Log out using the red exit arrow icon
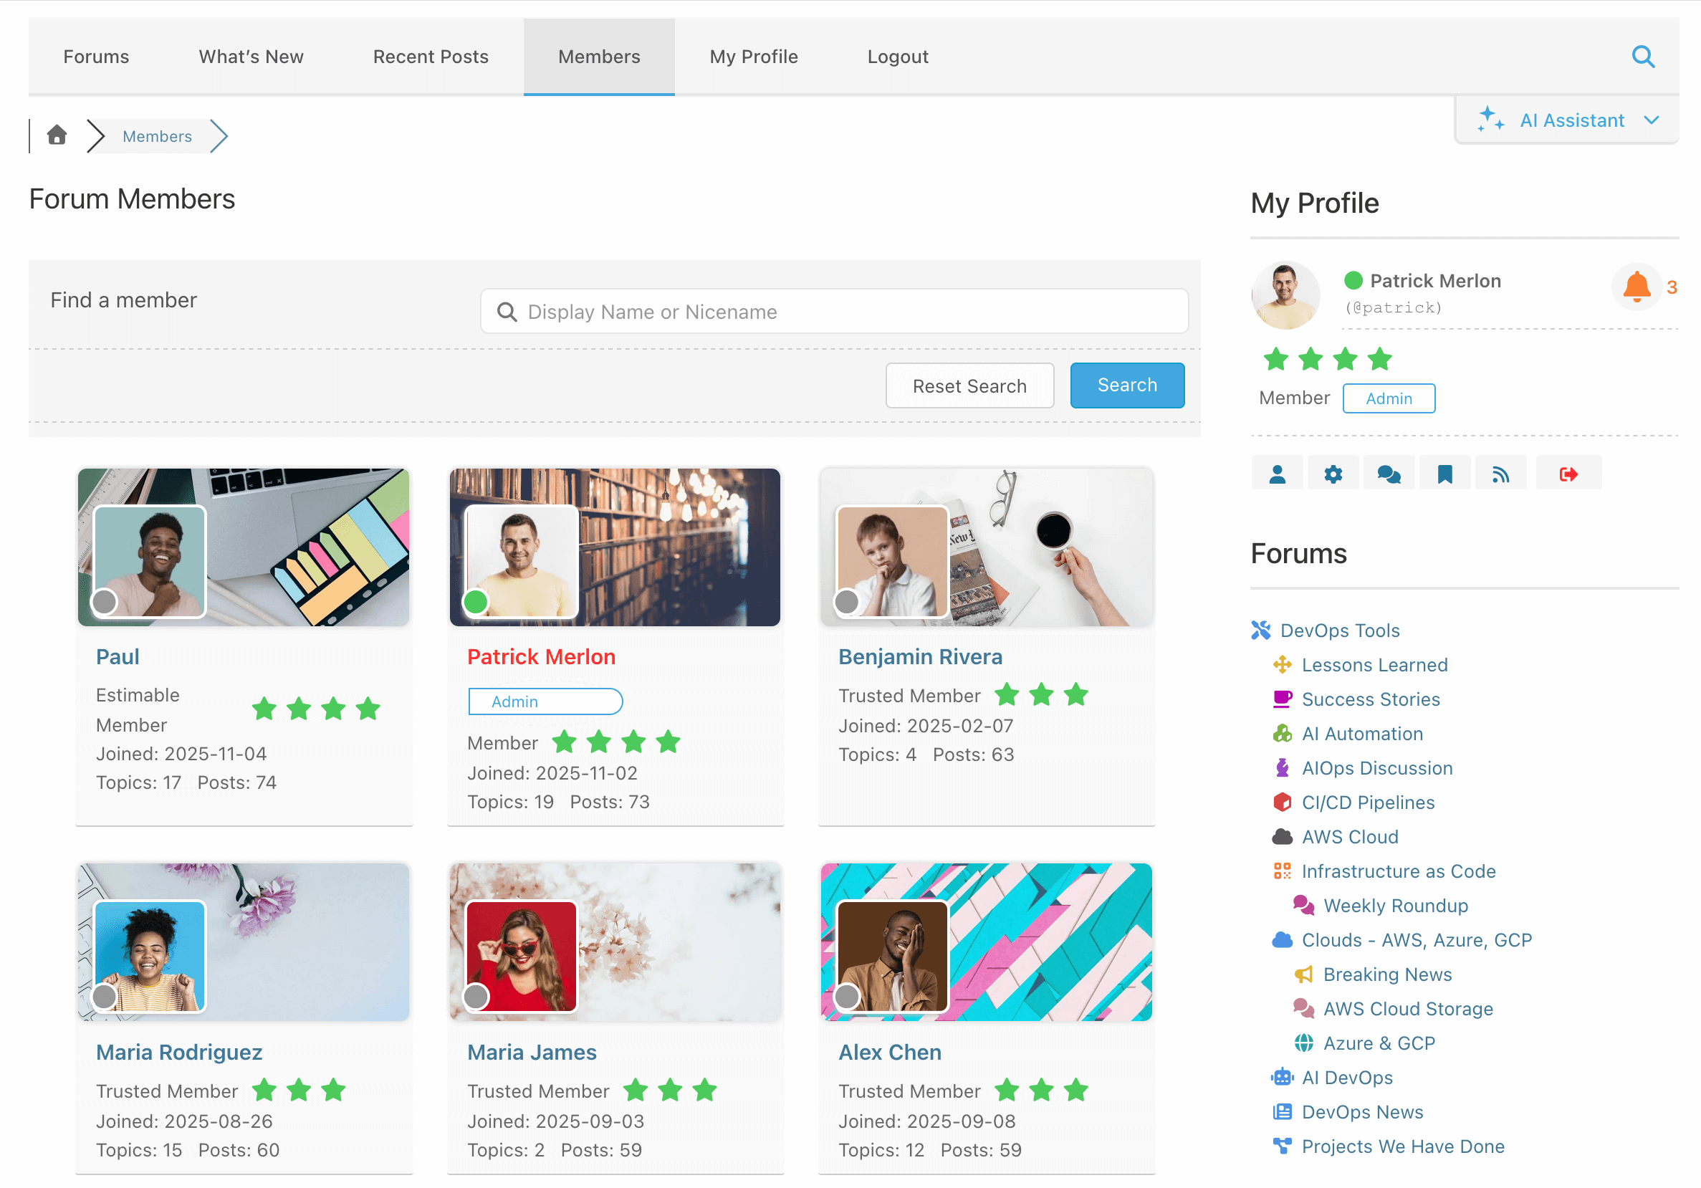 1569,472
